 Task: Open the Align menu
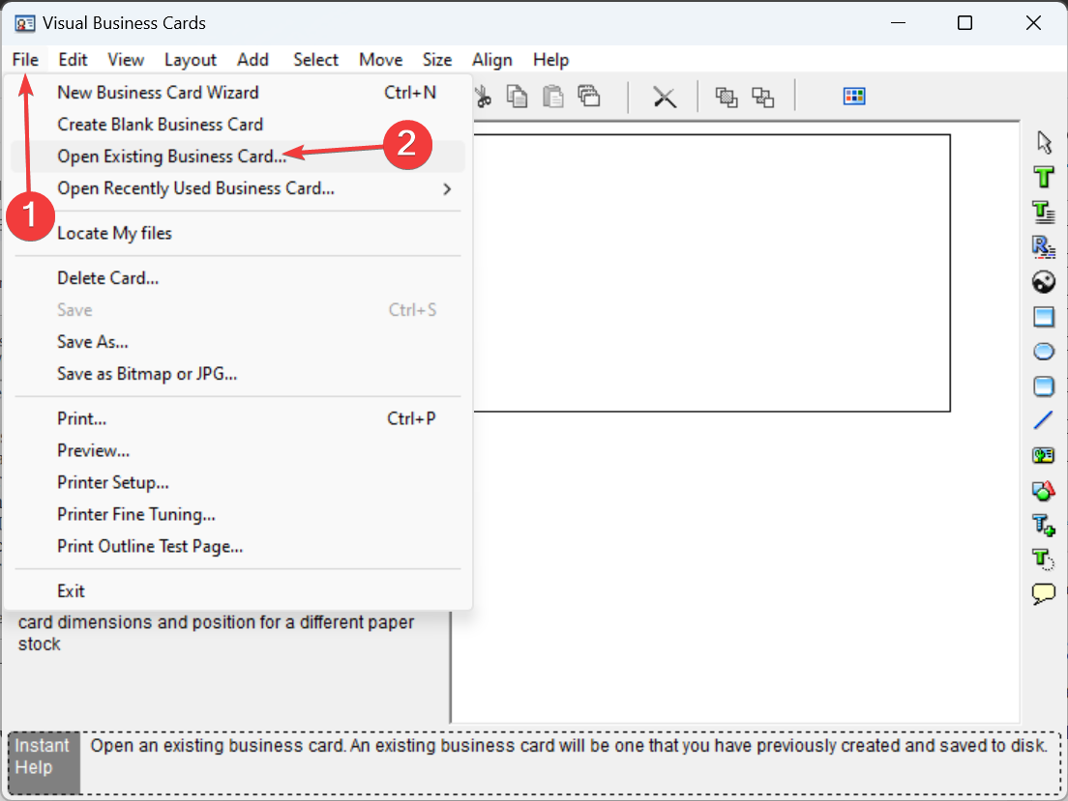point(492,60)
